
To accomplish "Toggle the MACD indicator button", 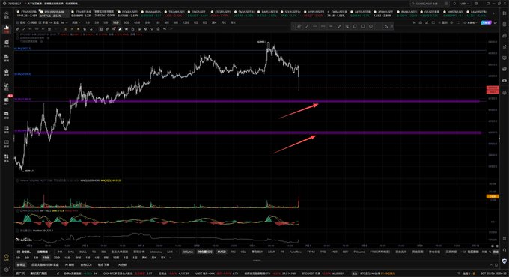I will click(222, 252).
